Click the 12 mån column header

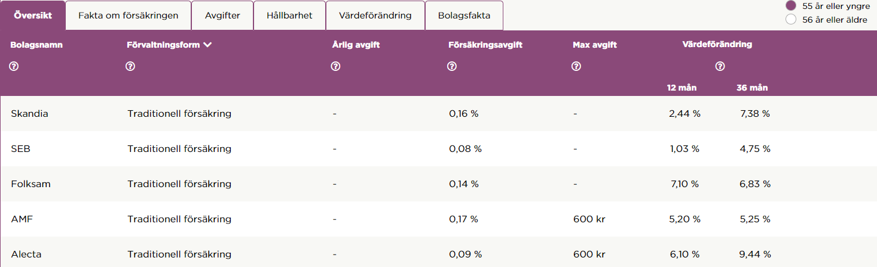(682, 88)
